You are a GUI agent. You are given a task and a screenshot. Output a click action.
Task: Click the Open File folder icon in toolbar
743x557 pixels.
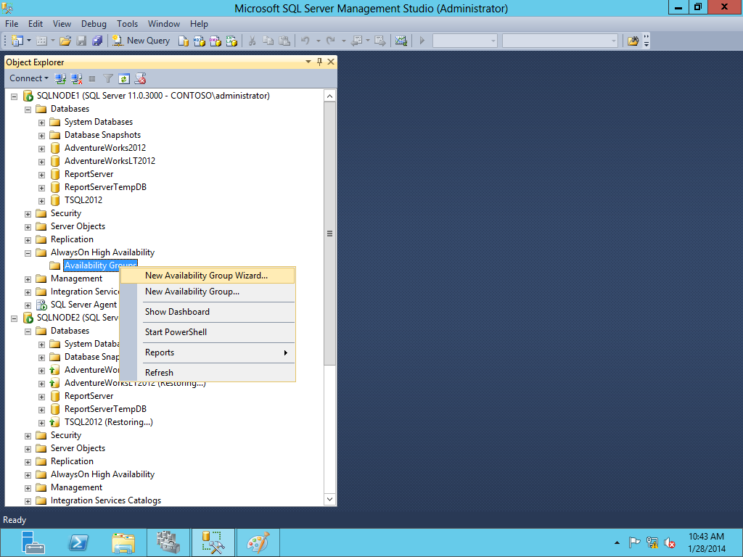point(65,41)
